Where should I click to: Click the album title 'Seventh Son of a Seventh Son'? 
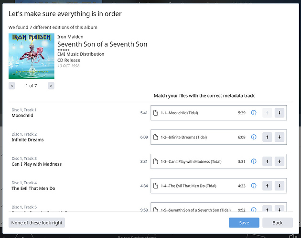click(x=102, y=44)
